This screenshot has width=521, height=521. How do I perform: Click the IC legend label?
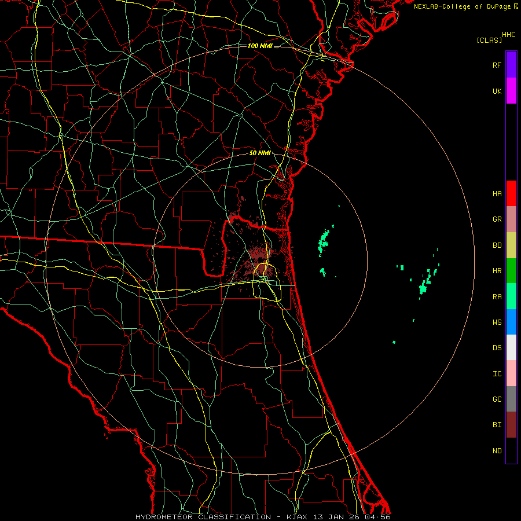[497, 374]
